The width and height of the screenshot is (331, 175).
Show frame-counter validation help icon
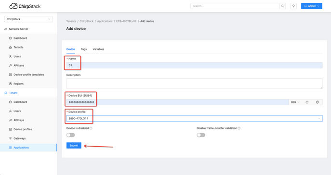(239, 128)
